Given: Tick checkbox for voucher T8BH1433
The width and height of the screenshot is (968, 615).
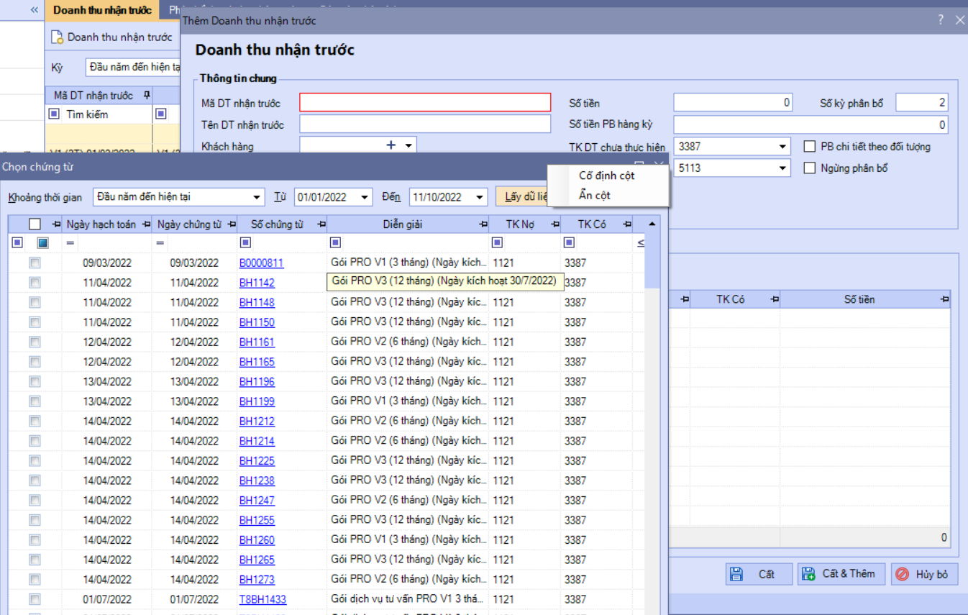Looking at the screenshot, I should tap(35, 599).
